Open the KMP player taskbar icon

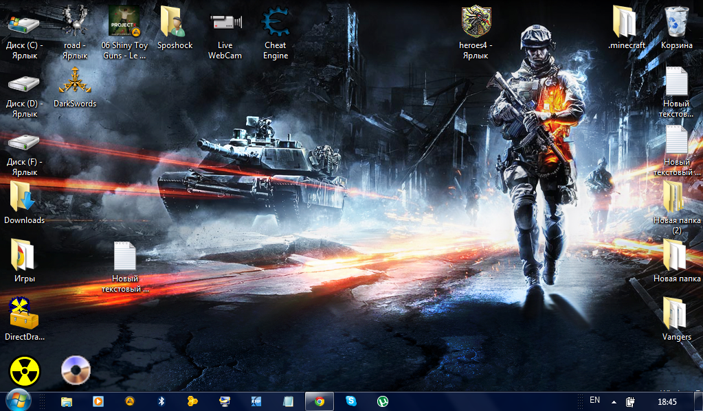coord(256,401)
